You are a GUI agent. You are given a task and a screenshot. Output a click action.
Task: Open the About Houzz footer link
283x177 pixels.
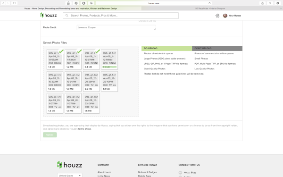click(104, 172)
